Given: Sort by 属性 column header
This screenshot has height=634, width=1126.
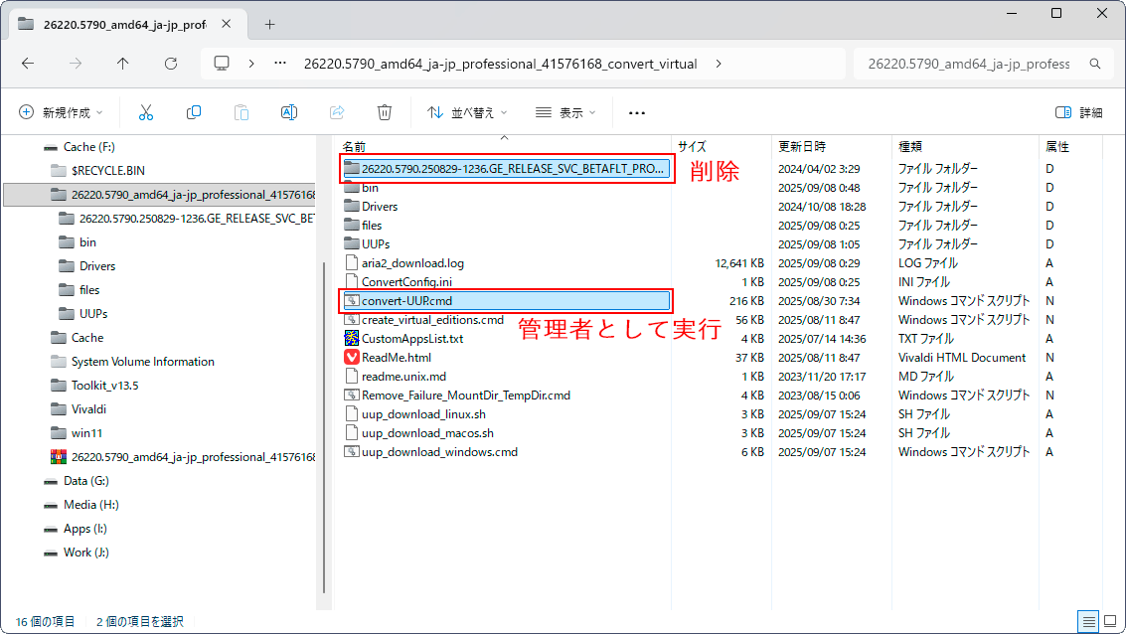Looking at the screenshot, I should tap(1057, 146).
